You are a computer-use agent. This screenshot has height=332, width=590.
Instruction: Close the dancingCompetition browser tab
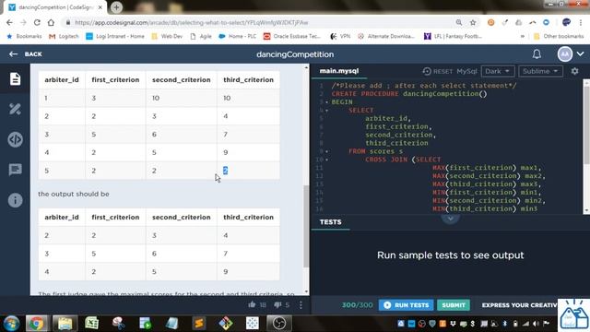pyautogui.click(x=100, y=7)
